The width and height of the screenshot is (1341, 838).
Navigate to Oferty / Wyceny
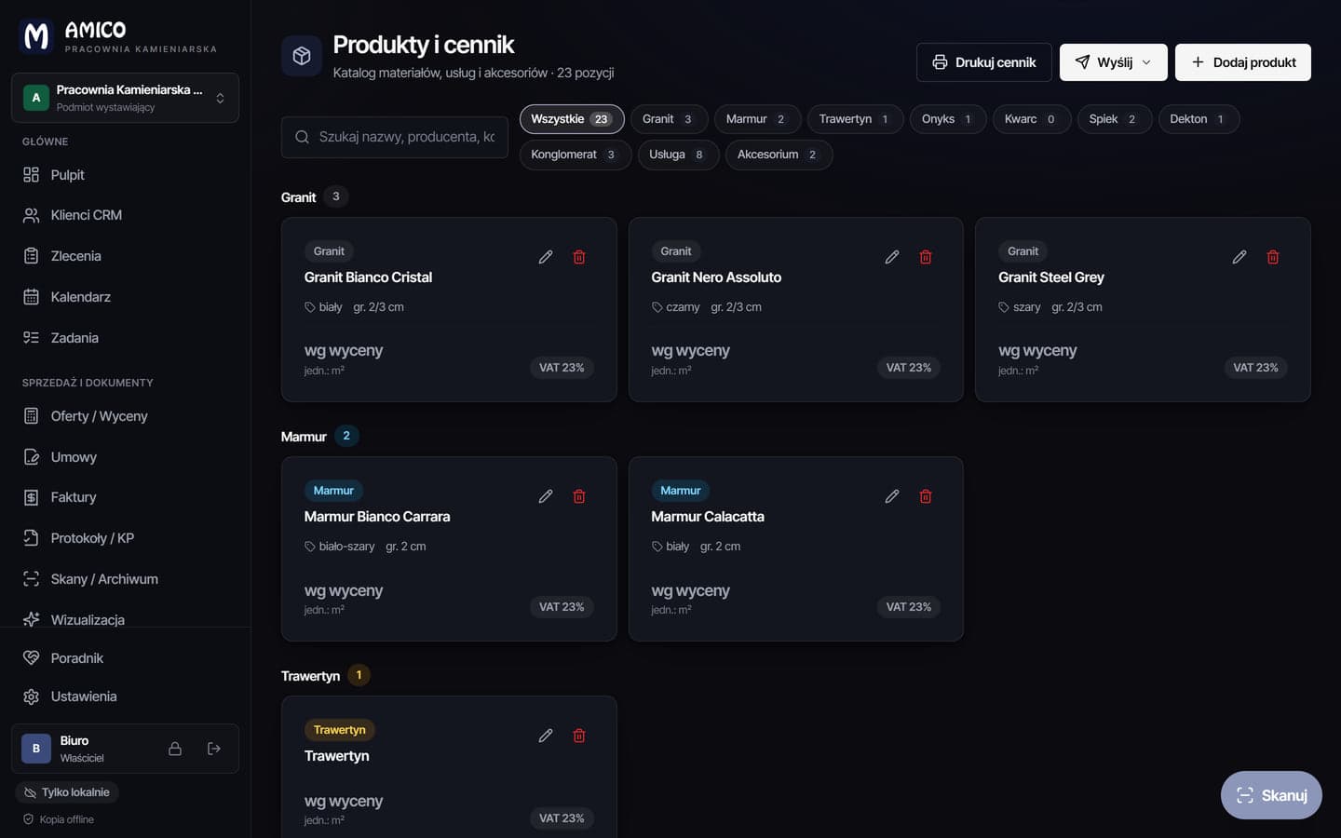[125, 416]
